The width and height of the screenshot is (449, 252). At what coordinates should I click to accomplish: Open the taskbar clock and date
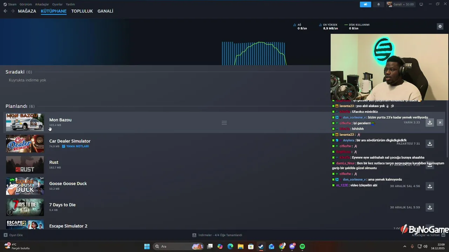pos(438,246)
